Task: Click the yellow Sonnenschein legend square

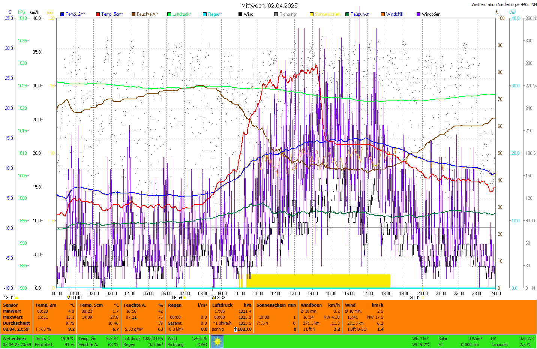Action: 312,14
